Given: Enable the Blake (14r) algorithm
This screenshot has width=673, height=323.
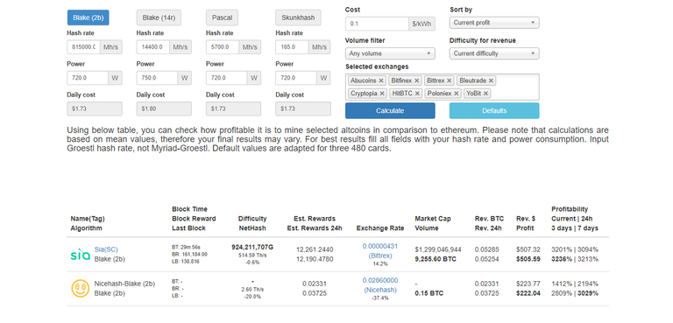Looking at the screenshot, I should [x=159, y=18].
